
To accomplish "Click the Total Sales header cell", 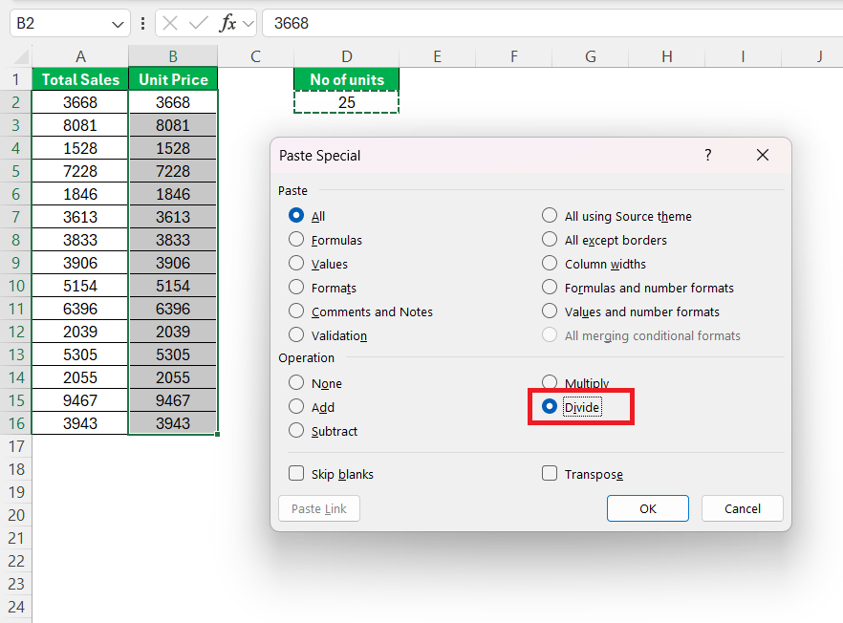I will pos(80,79).
